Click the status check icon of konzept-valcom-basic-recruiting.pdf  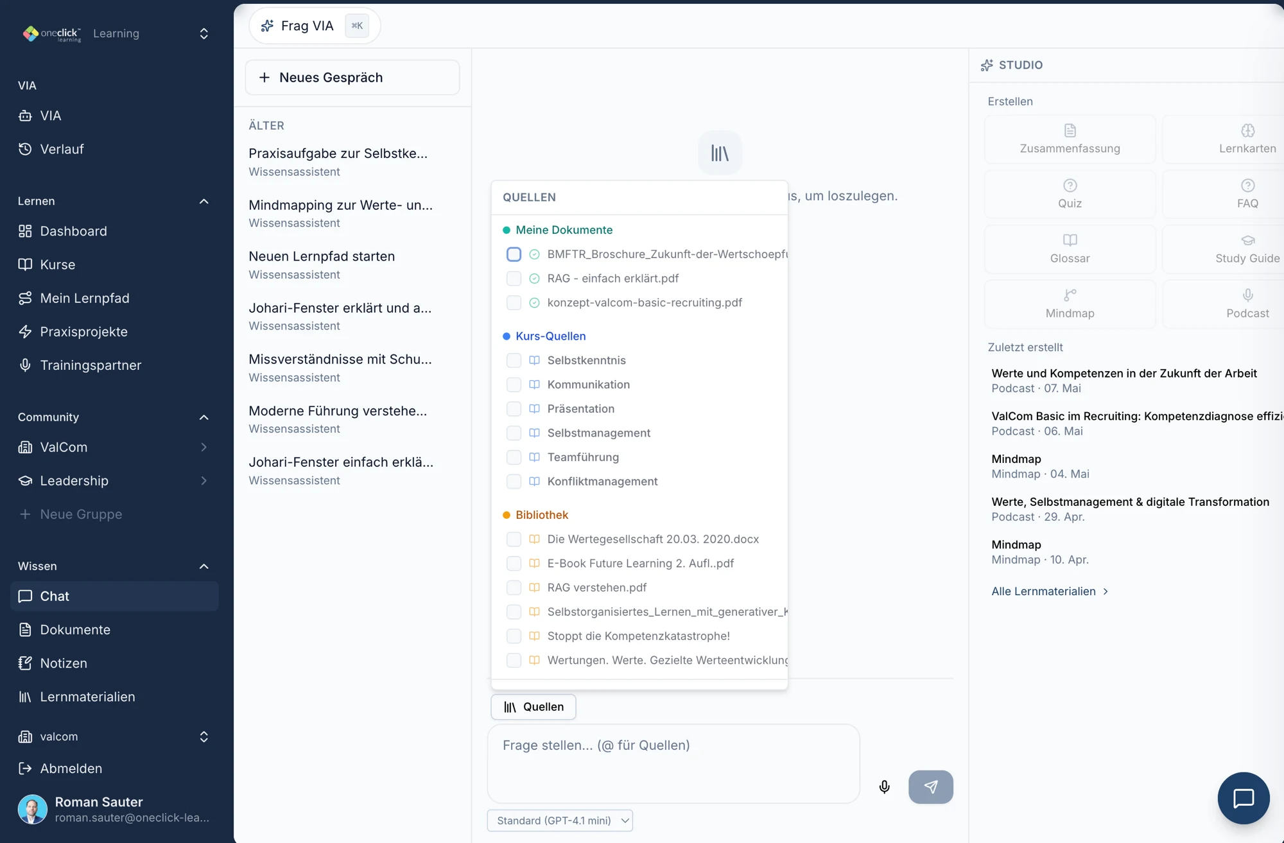coord(534,302)
